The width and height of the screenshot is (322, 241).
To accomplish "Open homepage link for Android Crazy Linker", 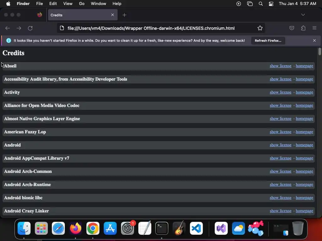I will coord(304,211).
